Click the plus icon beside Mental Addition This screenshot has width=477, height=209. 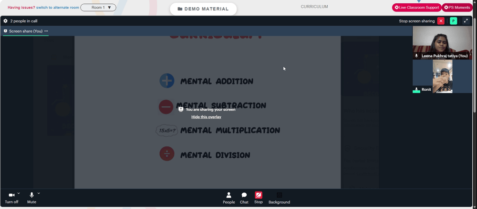click(167, 81)
